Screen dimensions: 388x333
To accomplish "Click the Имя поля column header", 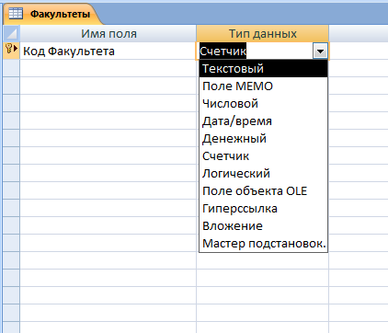I will click(108, 34).
